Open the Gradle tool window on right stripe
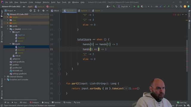Image resolution: width=191 pixels, height=107 pixels. coord(189,14)
